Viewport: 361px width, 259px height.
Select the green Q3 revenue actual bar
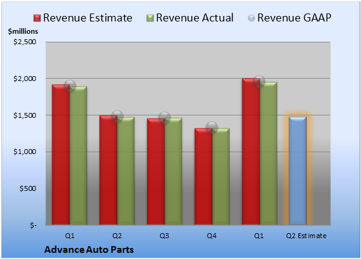tap(173, 171)
